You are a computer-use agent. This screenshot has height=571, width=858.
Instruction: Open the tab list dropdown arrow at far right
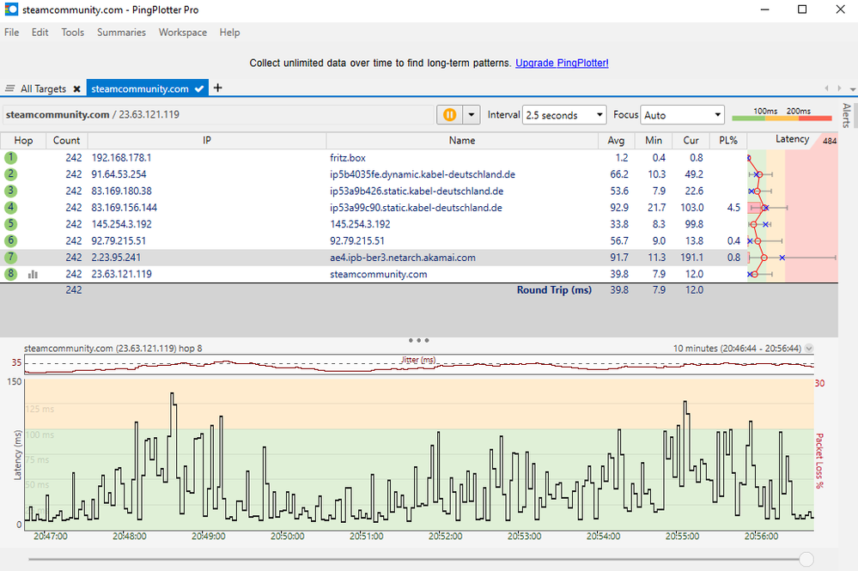pos(853,88)
